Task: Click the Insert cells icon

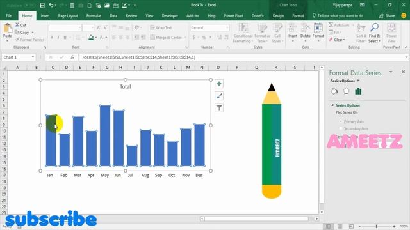Action: pyautogui.click(x=293, y=27)
